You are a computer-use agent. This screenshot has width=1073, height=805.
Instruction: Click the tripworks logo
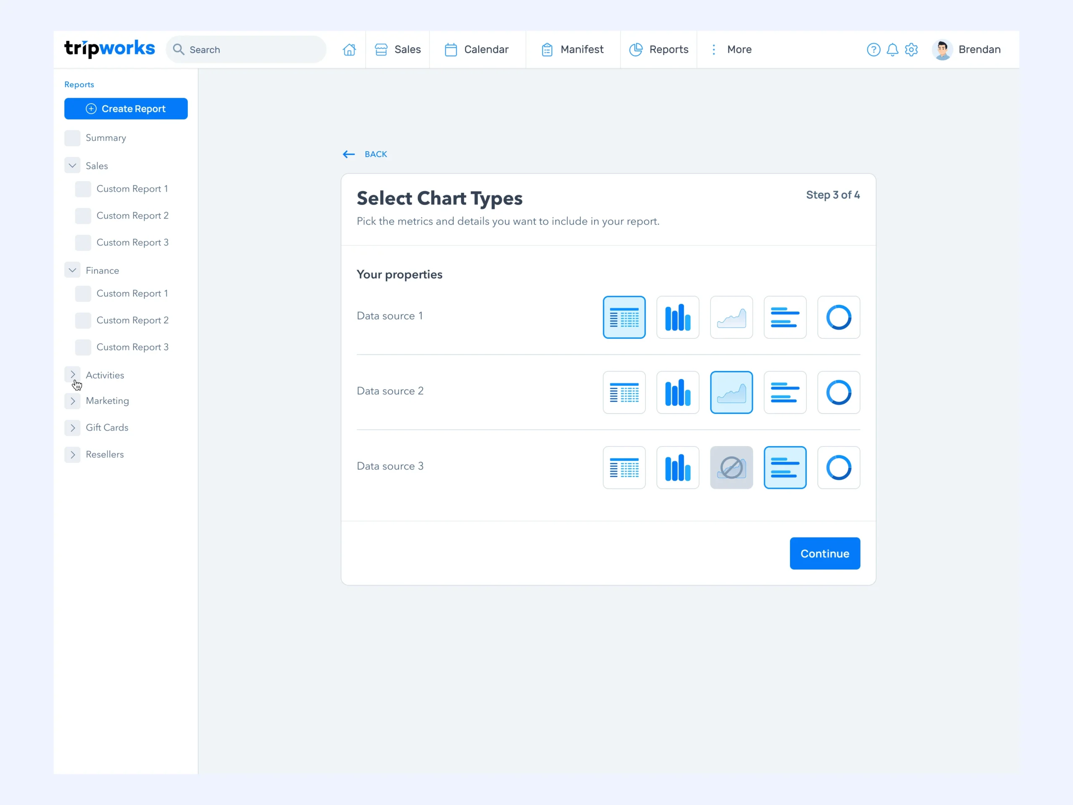coord(110,49)
